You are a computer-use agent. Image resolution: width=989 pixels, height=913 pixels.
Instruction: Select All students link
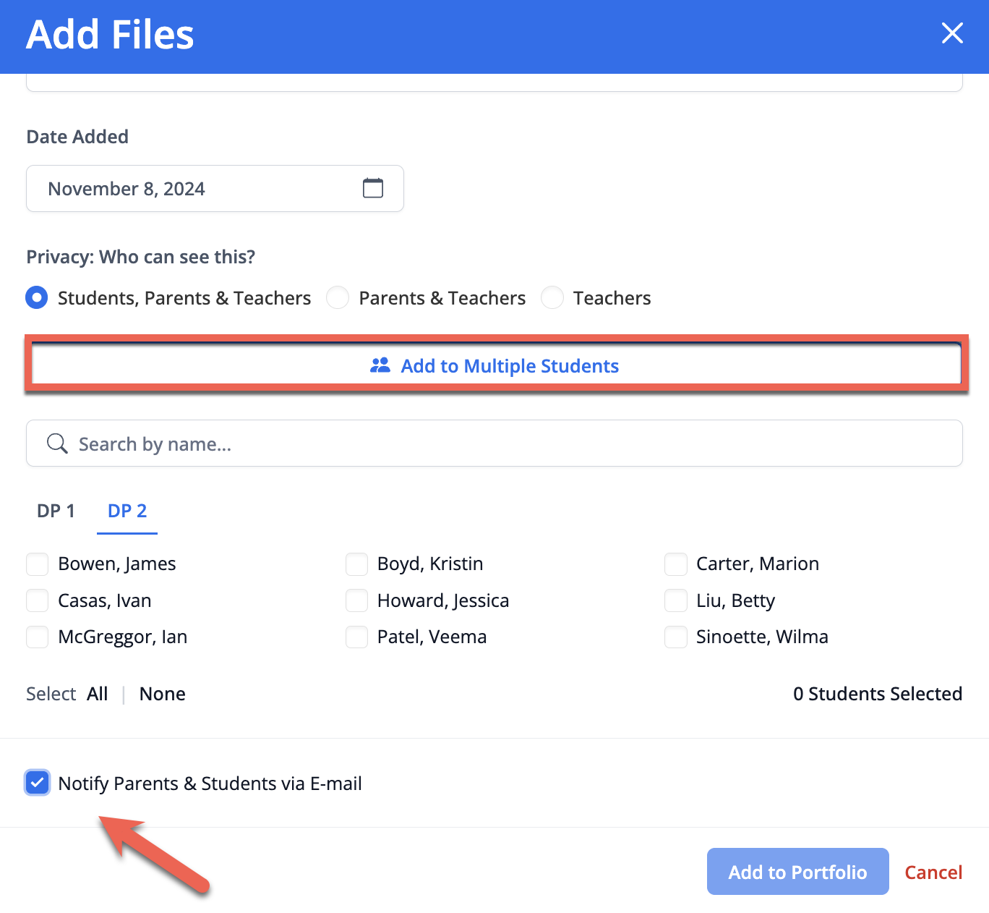pos(98,694)
